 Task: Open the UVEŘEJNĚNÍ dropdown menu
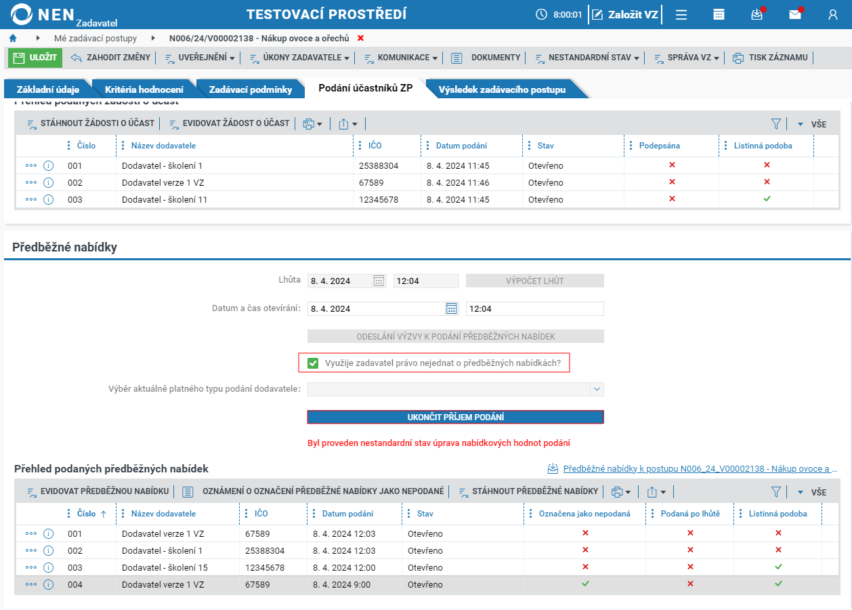coord(200,58)
